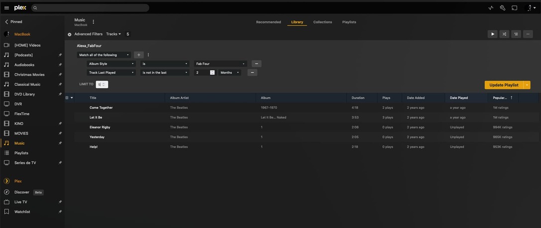
Task: Click the Discover compass icon
Action: tap(6, 192)
